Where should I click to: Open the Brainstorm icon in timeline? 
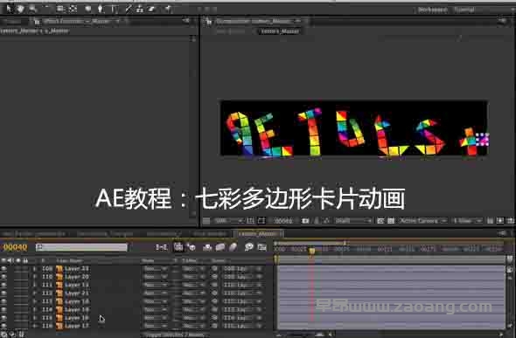point(248,247)
